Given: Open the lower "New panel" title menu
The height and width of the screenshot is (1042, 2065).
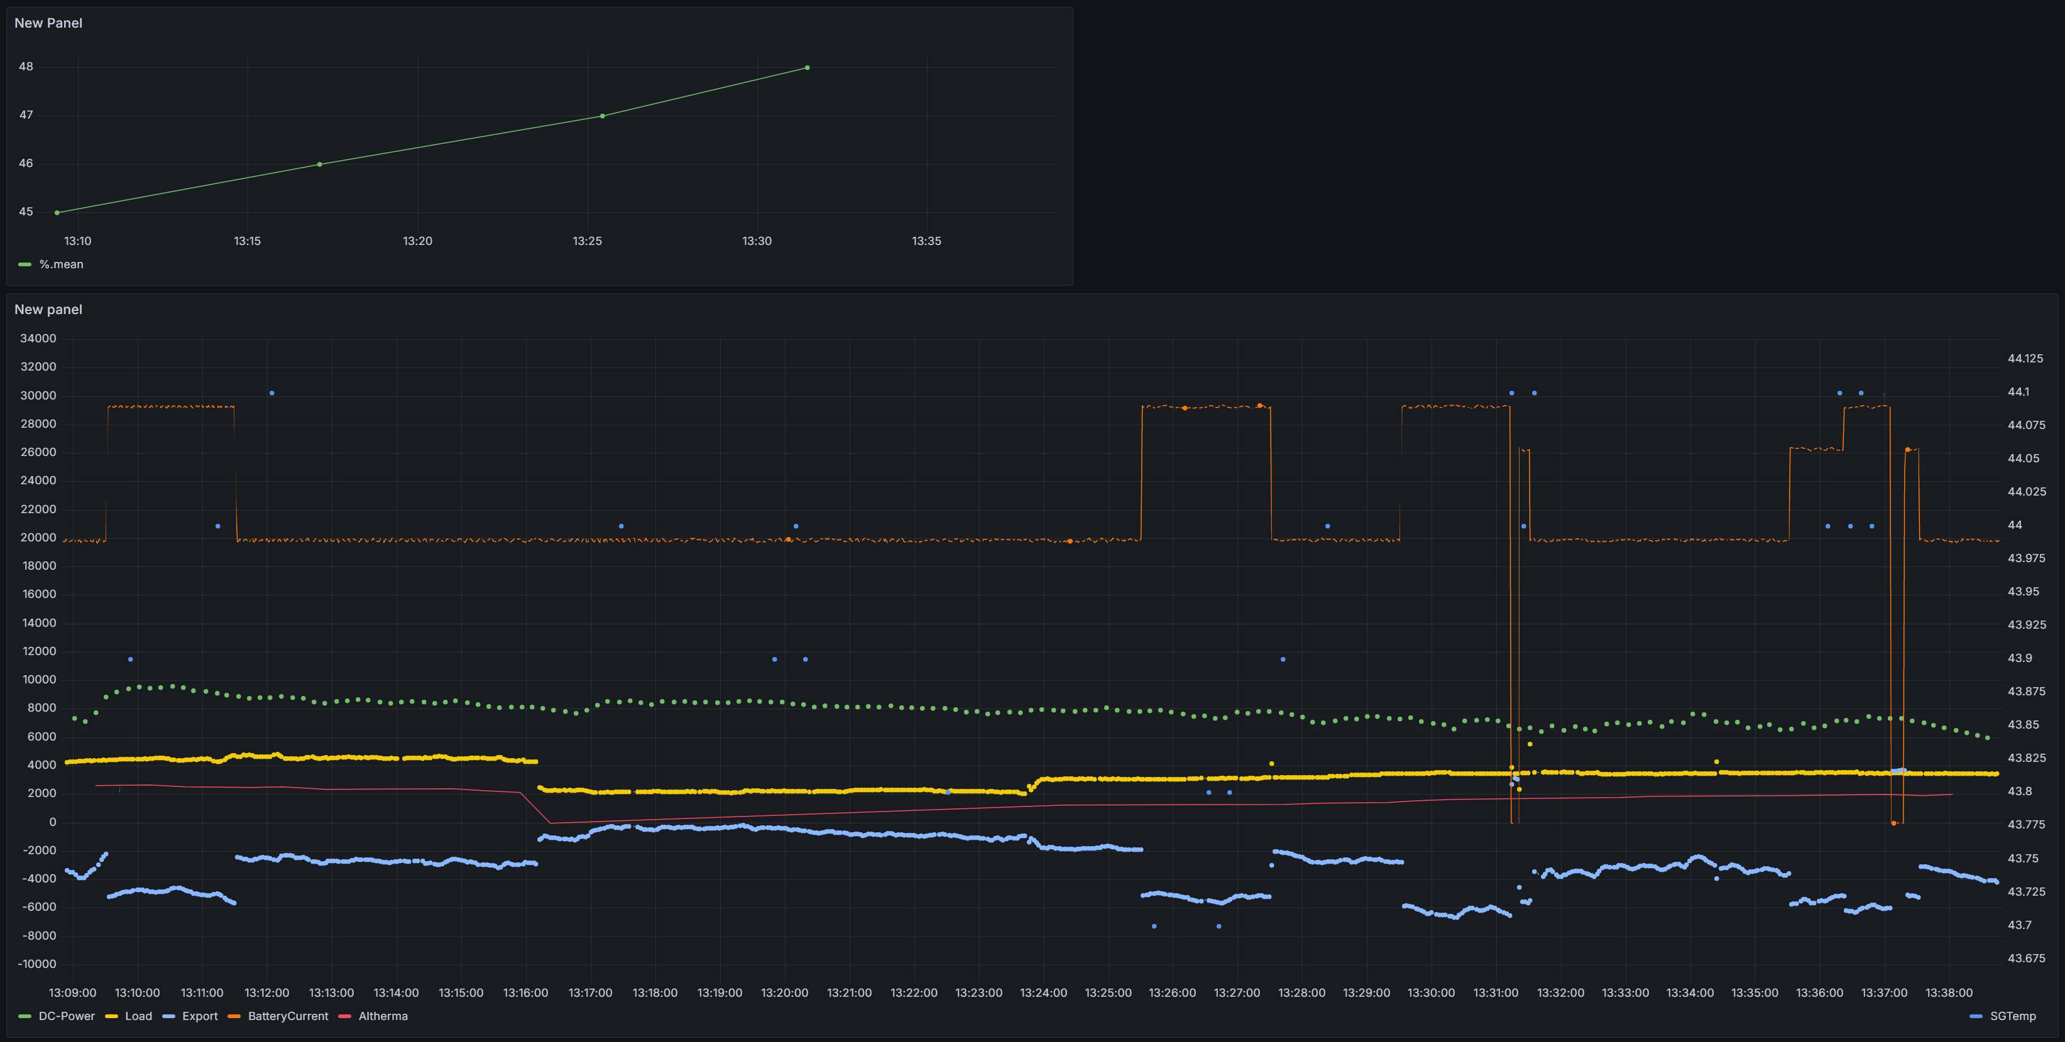Looking at the screenshot, I should tap(48, 309).
